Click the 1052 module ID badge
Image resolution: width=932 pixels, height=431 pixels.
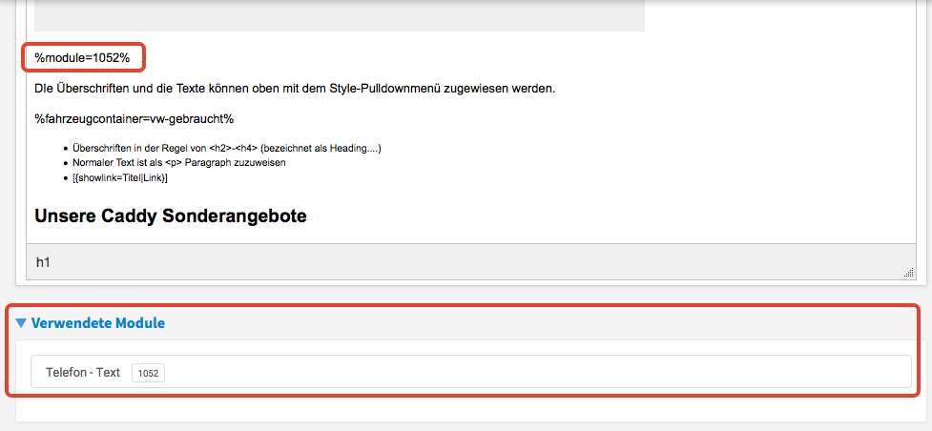pos(148,373)
